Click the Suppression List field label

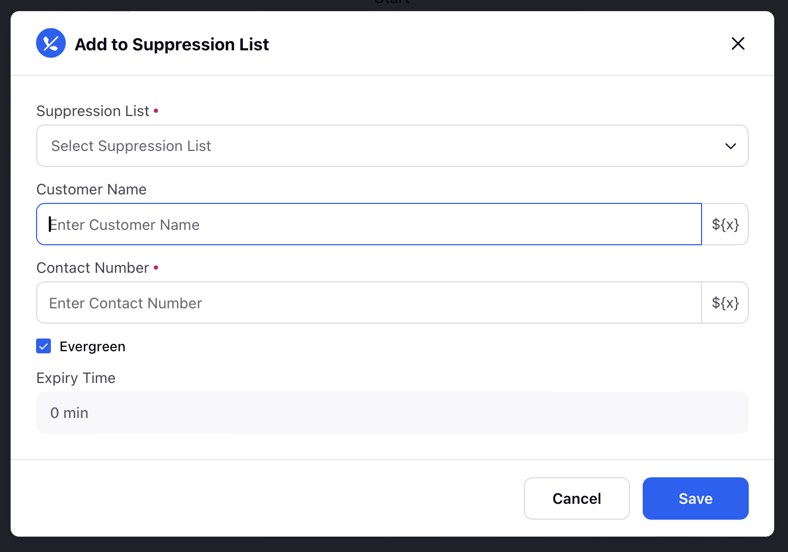point(93,111)
